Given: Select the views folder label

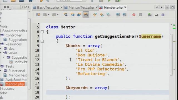Looking at the screenshot, I should 13,53.
